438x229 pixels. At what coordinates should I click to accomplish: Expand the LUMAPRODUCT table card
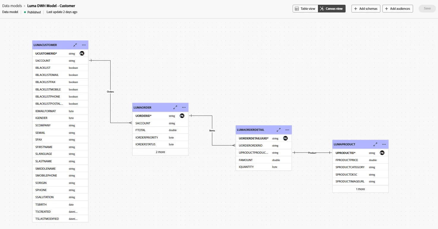pos(376,144)
